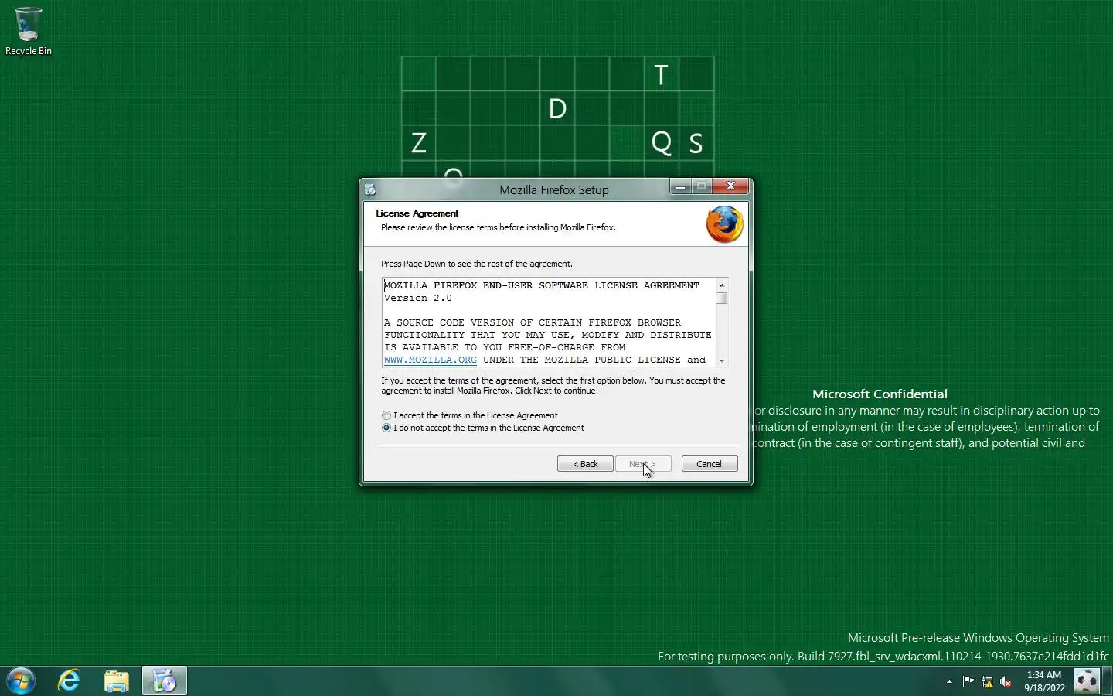
Task: Open the Windows Start orb
Action: point(21,681)
